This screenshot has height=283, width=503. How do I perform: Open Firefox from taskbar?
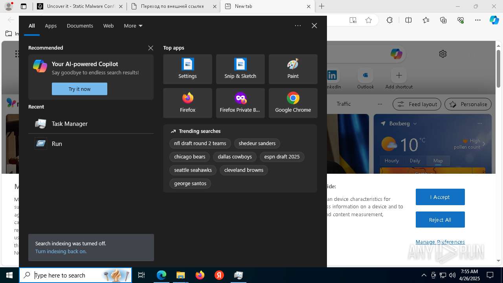[x=200, y=275]
